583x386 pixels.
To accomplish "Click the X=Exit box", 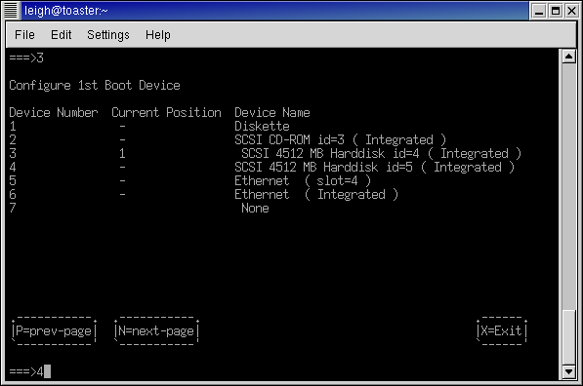I will tap(502, 330).
